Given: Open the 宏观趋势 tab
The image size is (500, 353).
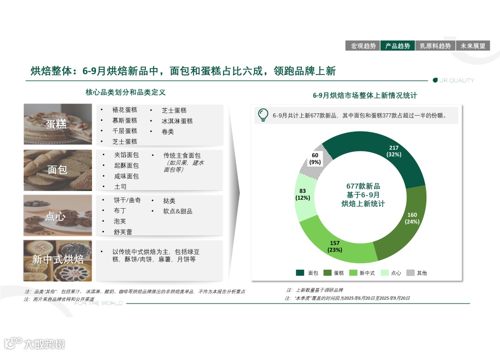Looking at the screenshot, I should pyautogui.click(x=363, y=46).
